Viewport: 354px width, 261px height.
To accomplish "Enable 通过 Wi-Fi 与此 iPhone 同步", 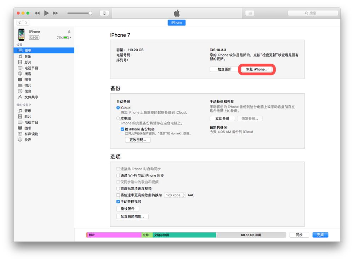I will click(118, 175).
